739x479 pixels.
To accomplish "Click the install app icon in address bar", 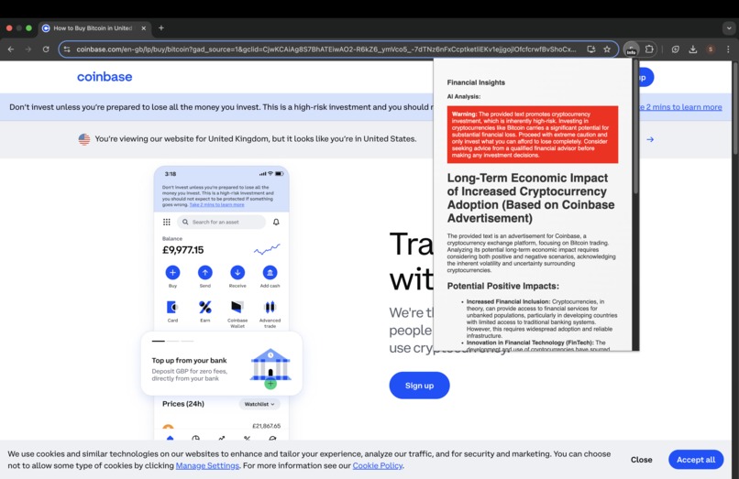I will click(591, 49).
